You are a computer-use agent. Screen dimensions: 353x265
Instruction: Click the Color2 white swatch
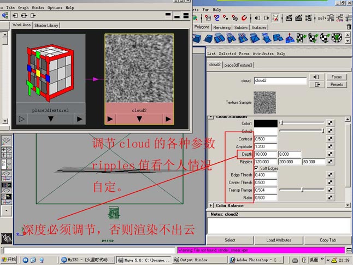click(266, 131)
